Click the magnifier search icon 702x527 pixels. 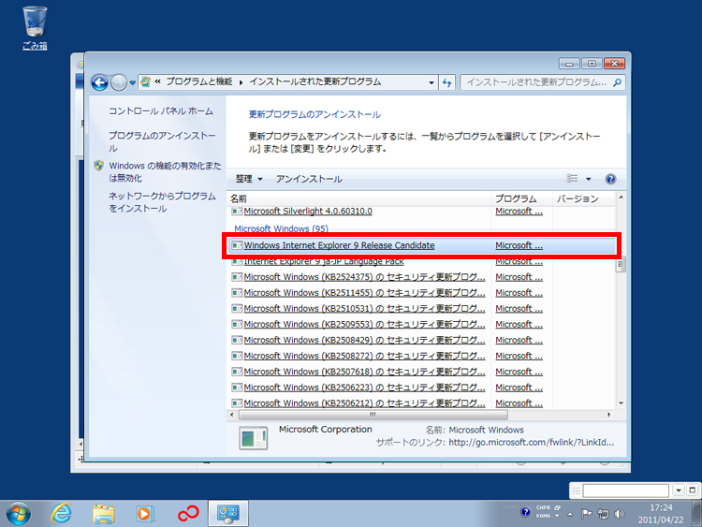(x=618, y=82)
